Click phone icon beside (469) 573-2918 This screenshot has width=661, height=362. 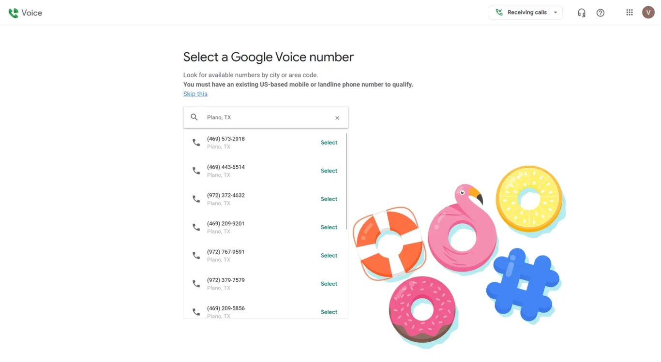pos(196,143)
